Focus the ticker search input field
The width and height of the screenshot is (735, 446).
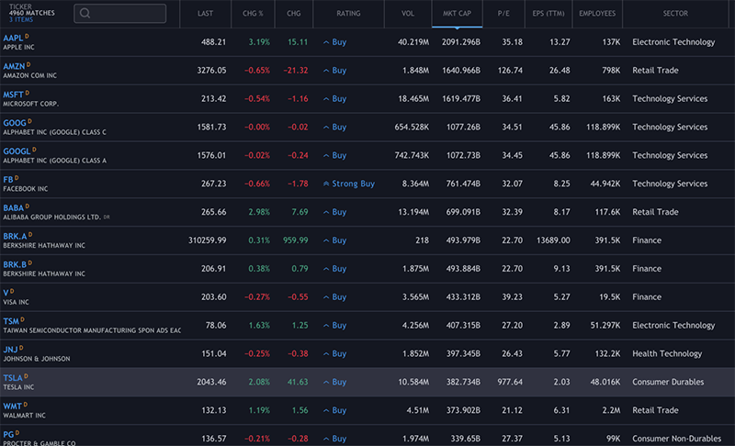(120, 13)
